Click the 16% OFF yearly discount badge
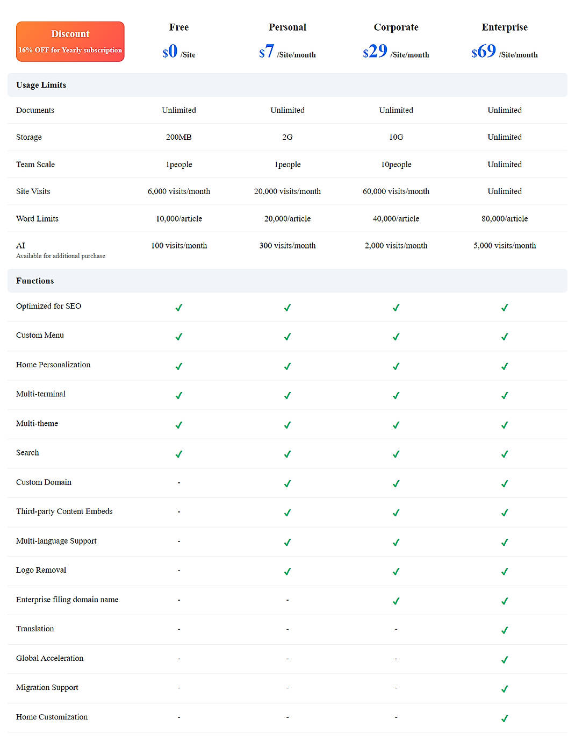Viewport: 575px width, 741px height. [70, 41]
